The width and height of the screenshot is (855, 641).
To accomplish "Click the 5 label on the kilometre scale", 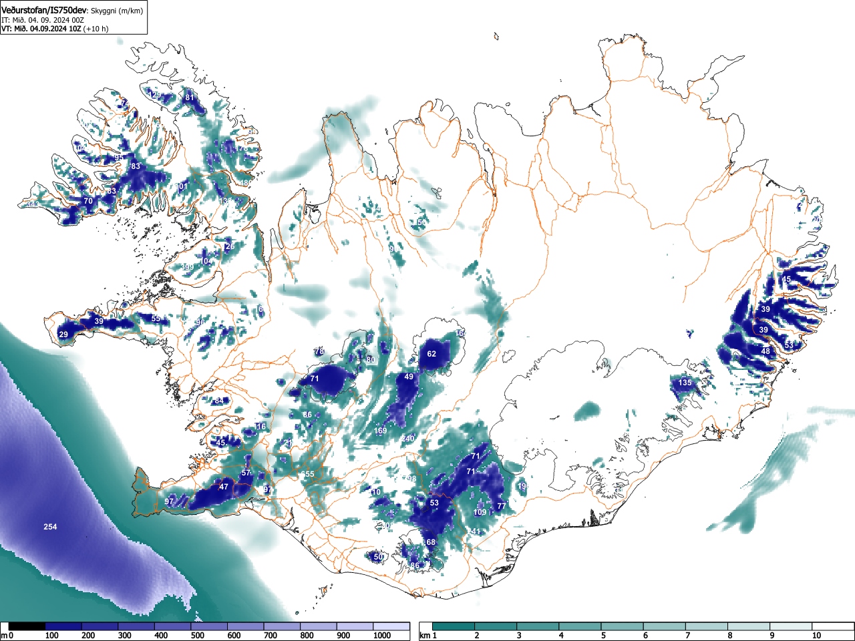I will (x=603, y=636).
